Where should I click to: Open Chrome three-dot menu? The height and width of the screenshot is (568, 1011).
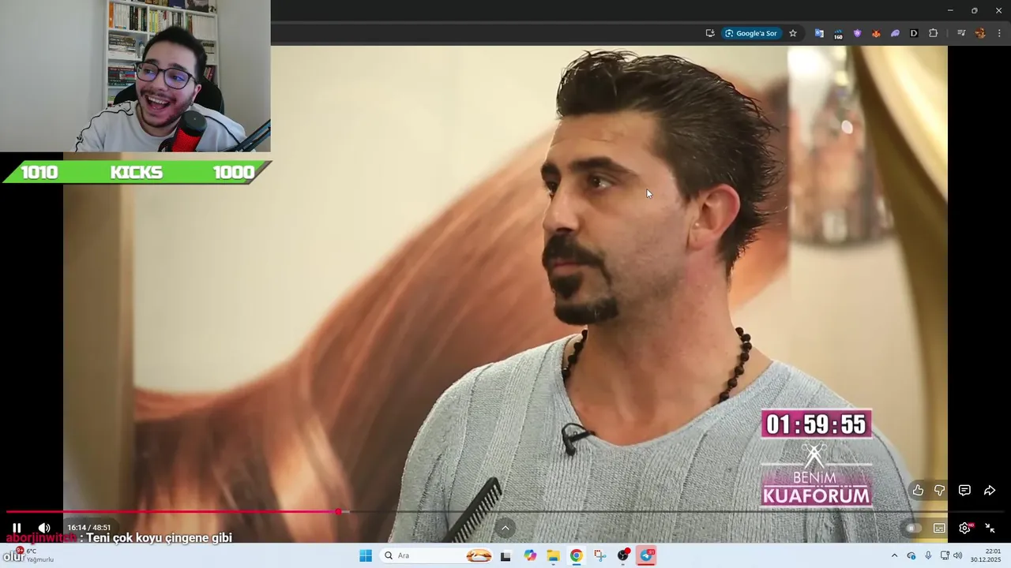999,33
